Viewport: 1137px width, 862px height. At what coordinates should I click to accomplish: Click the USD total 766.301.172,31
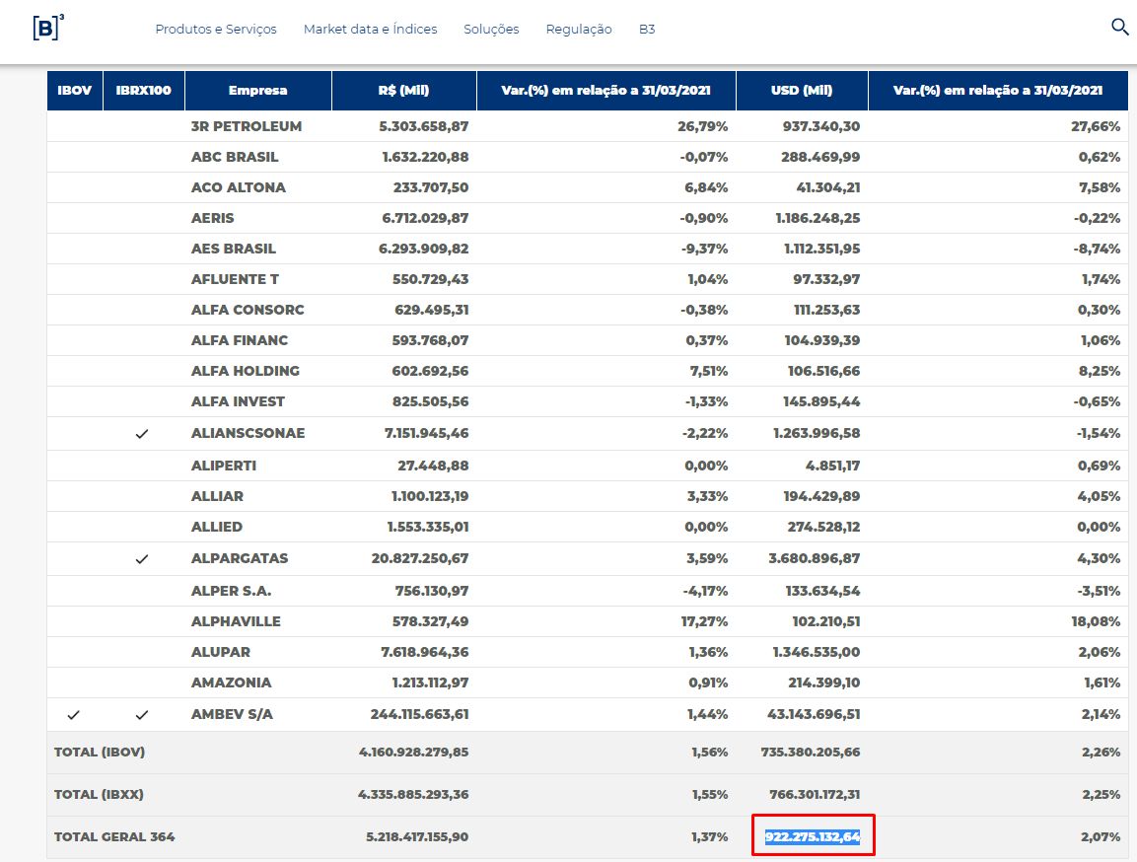tap(816, 794)
